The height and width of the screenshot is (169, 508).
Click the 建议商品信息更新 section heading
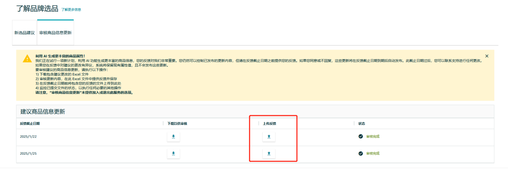[x=43, y=111]
